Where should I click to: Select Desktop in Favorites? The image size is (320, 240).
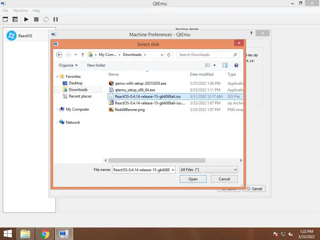tap(76, 83)
